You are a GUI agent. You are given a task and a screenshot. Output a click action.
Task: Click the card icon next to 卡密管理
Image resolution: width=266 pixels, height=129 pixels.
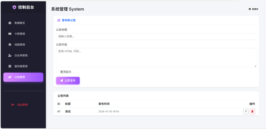click(10, 34)
